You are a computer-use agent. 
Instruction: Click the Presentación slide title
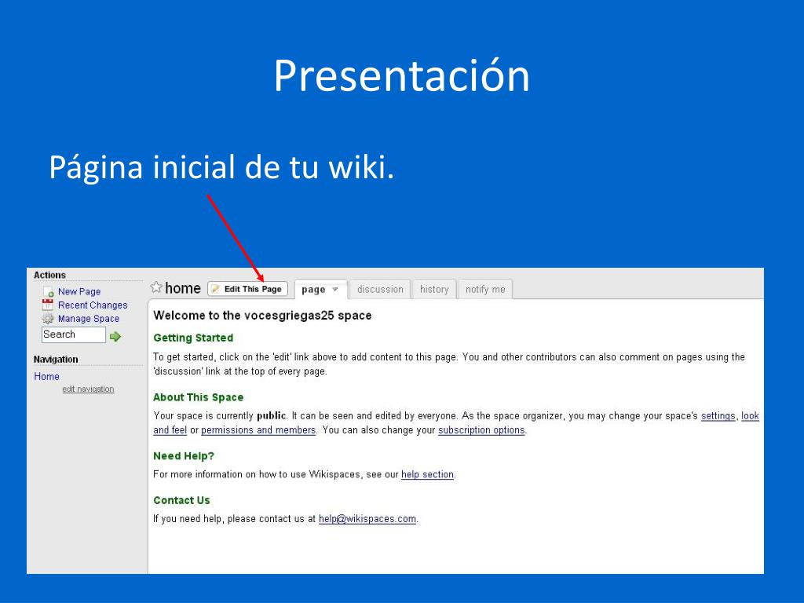(401, 76)
